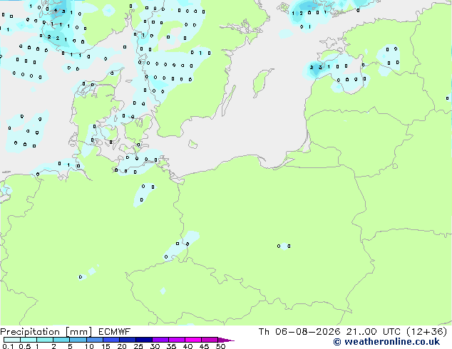Click the 'ECMWF' model label
452x349 pixels.
pos(115,332)
